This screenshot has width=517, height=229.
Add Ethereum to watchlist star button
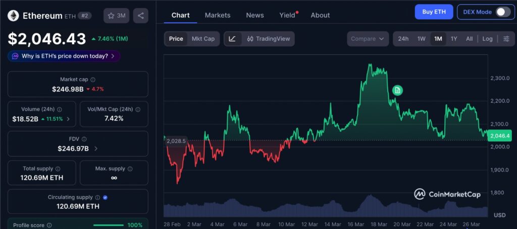117,16
